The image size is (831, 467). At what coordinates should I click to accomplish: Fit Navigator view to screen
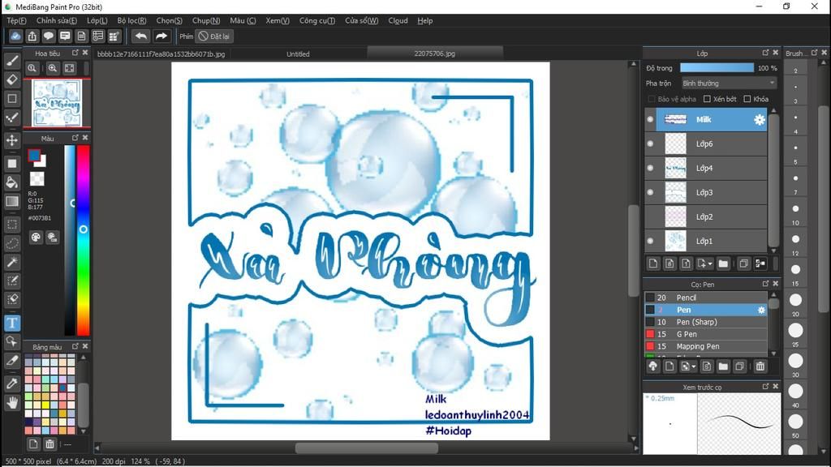[70, 68]
